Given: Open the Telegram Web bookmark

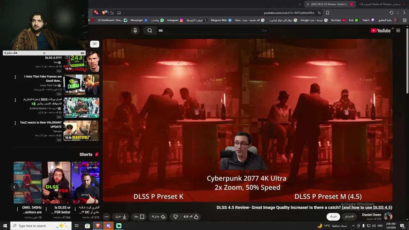Looking at the screenshot, I should coord(221,20).
